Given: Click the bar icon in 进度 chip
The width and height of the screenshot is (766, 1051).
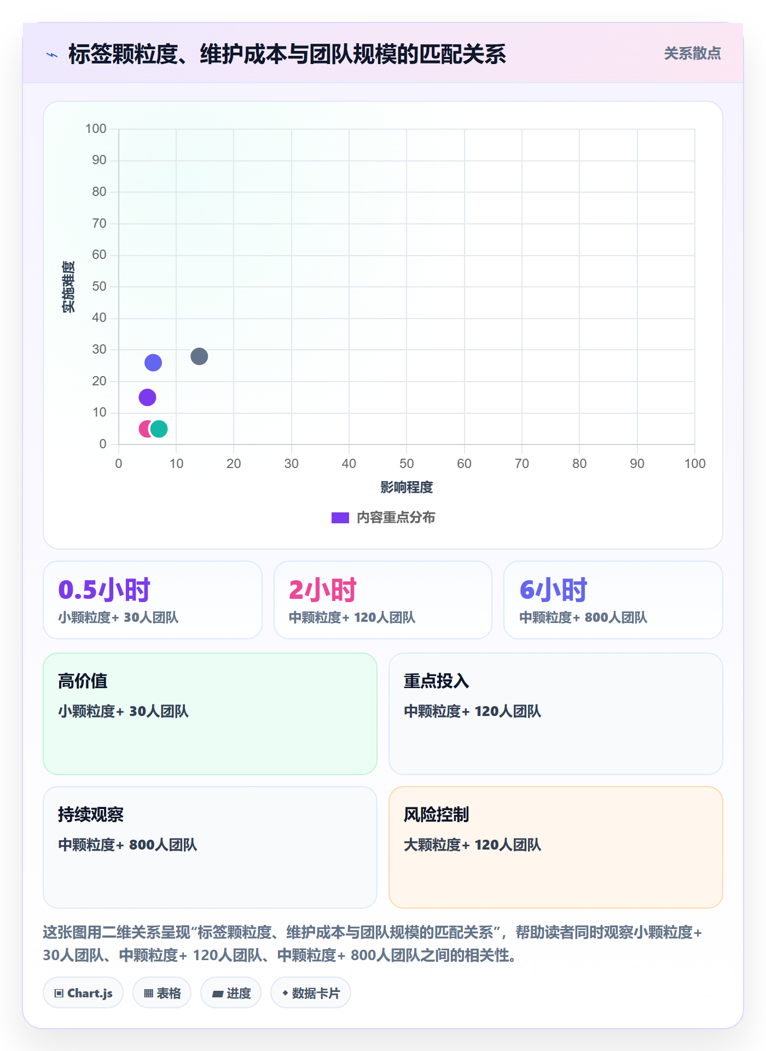Looking at the screenshot, I should tap(217, 994).
